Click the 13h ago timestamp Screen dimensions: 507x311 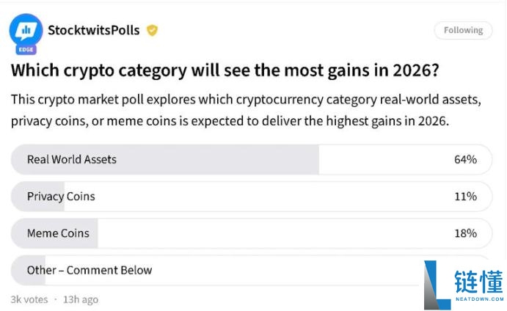tap(81, 300)
